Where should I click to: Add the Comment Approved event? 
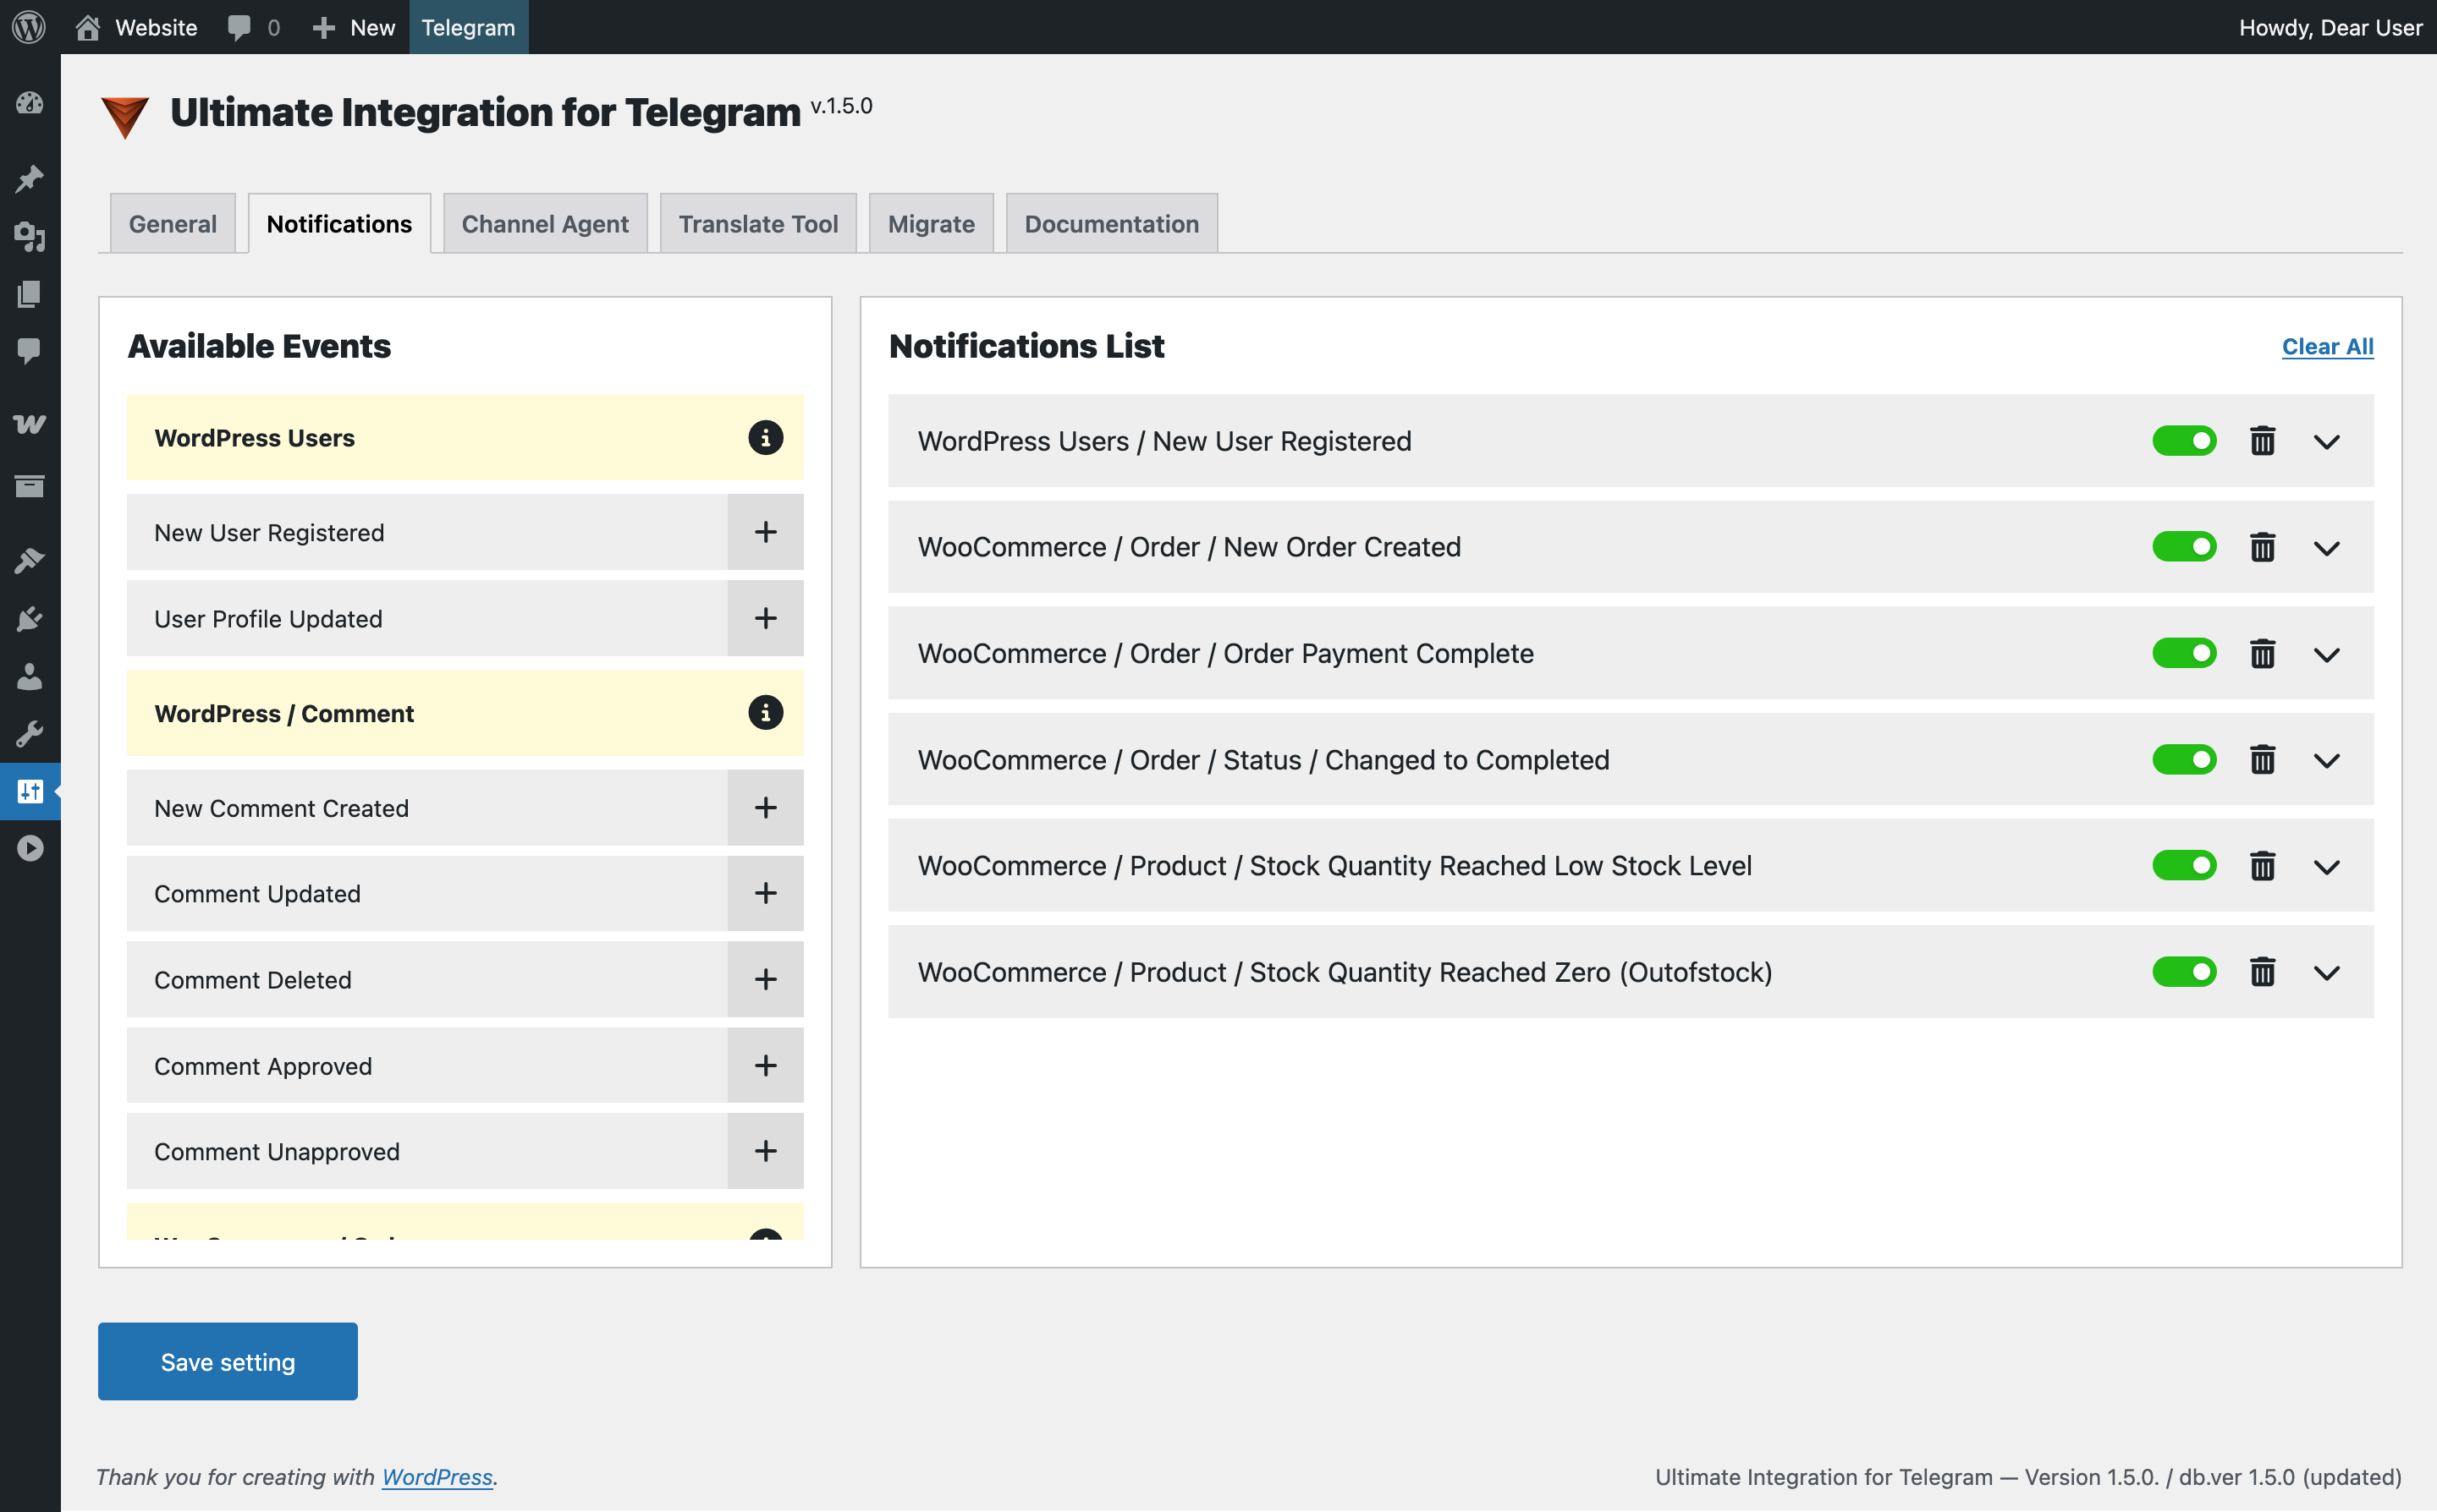(x=765, y=1065)
